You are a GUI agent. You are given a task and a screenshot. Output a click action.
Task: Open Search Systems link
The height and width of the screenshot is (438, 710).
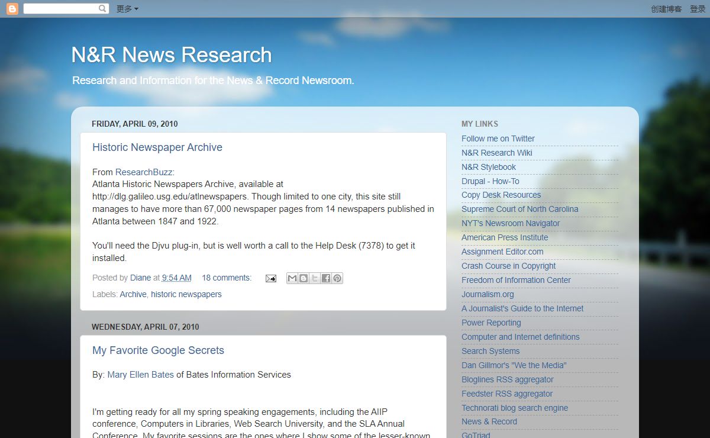490,351
